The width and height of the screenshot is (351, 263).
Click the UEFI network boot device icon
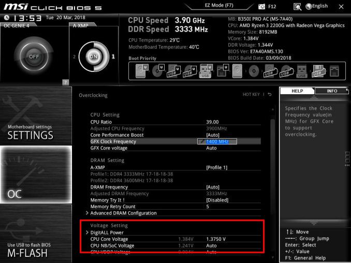[x=222, y=71]
